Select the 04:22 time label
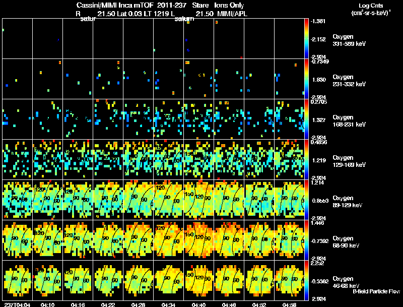This screenshot has width=403, height=307. coord(108,304)
